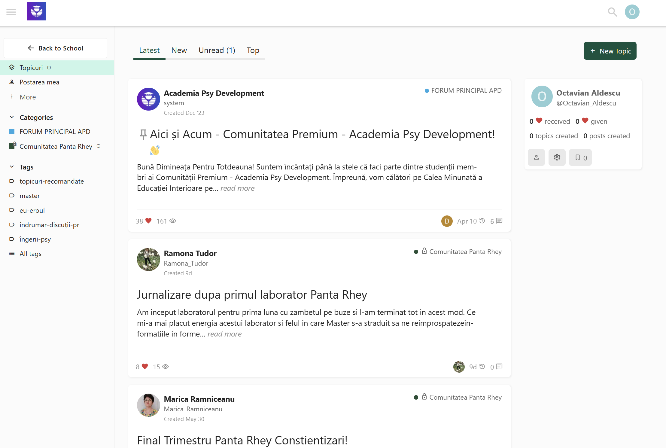Open bookmarks button showing 0
This screenshot has height=448, width=666.
click(x=580, y=157)
